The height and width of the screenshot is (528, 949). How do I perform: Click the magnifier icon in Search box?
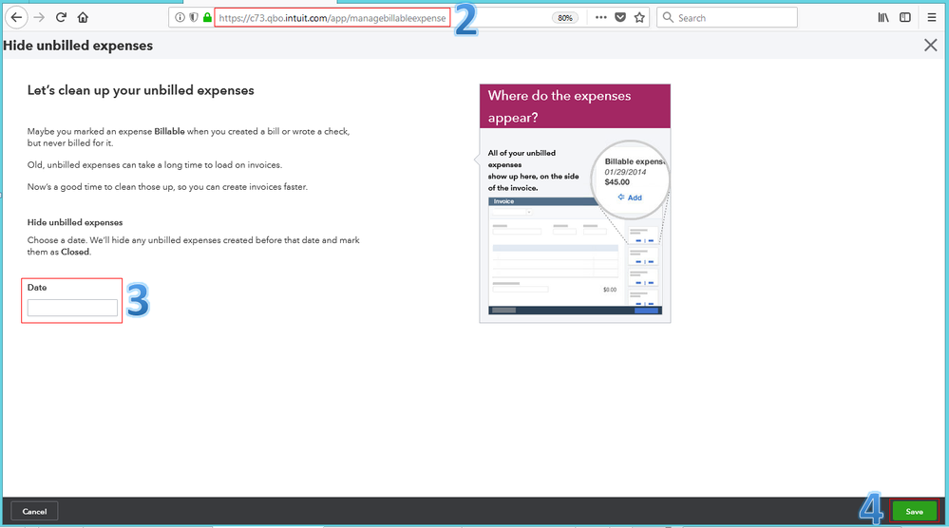pos(668,17)
